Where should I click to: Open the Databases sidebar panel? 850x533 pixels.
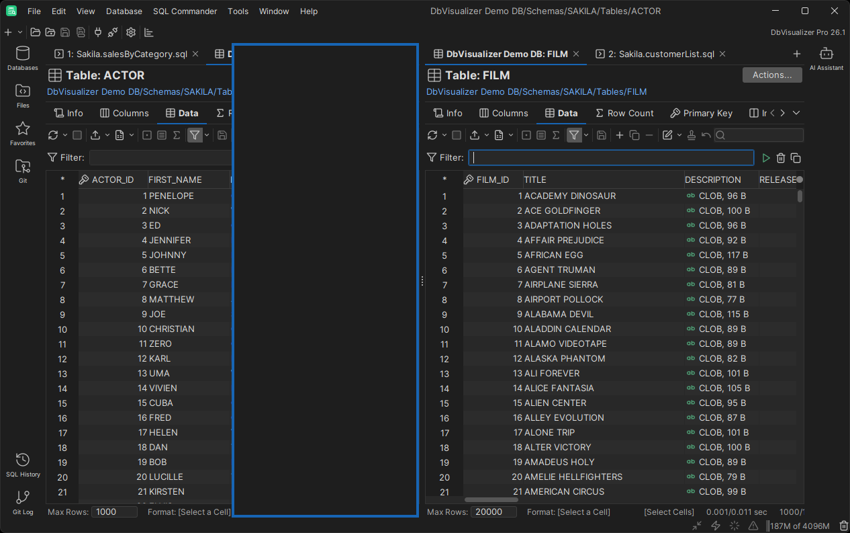(23, 58)
